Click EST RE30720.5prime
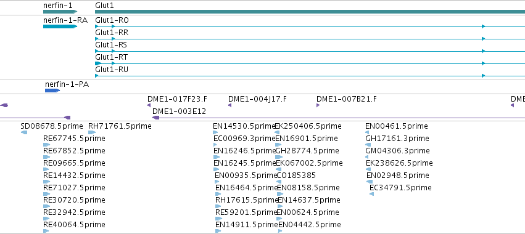This screenshot has height=234, width=525. click(x=74, y=200)
